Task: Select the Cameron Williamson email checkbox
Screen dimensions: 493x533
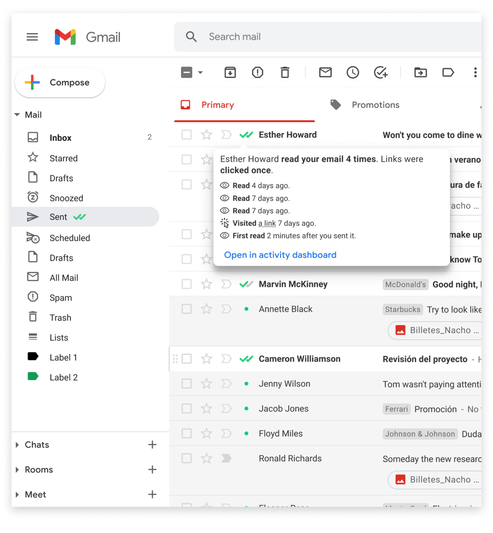Action: click(187, 359)
